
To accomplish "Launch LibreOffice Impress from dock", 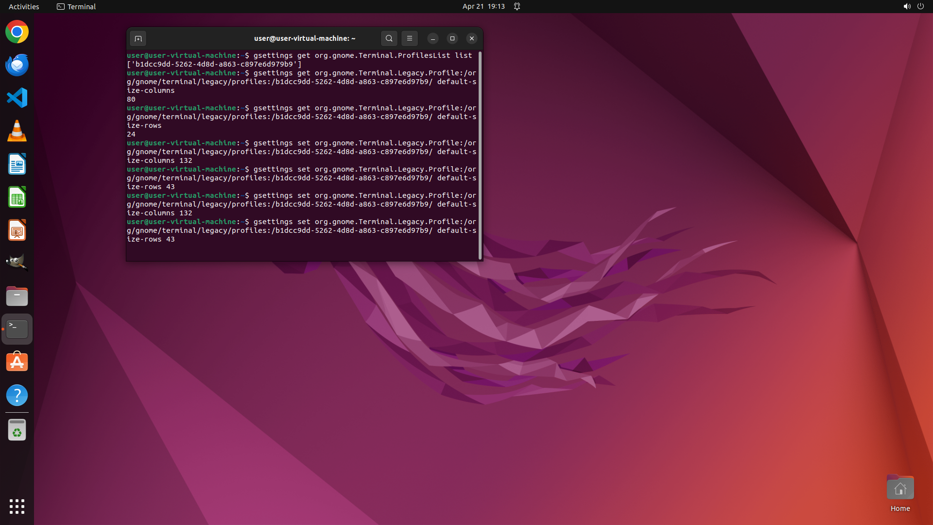I will (x=17, y=230).
